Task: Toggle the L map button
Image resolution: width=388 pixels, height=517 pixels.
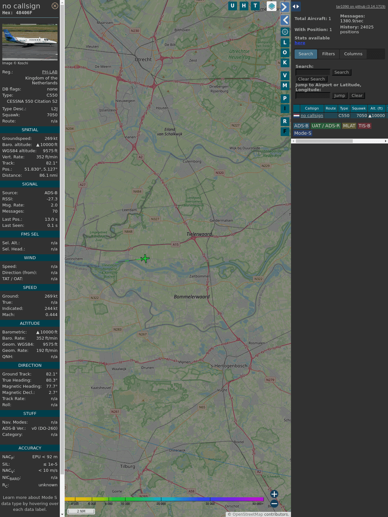Action: click(x=285, y=43)
